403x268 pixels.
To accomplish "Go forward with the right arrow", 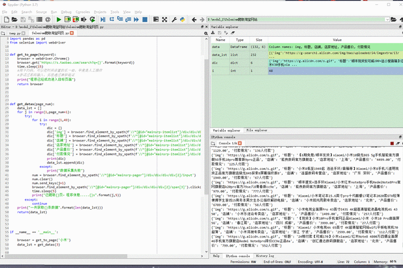I will click(x=202, y=19).
